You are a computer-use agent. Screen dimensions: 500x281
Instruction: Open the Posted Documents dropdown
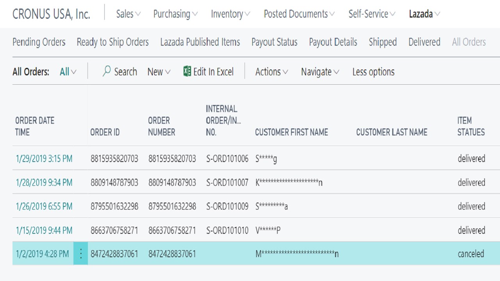pos(299,14)
